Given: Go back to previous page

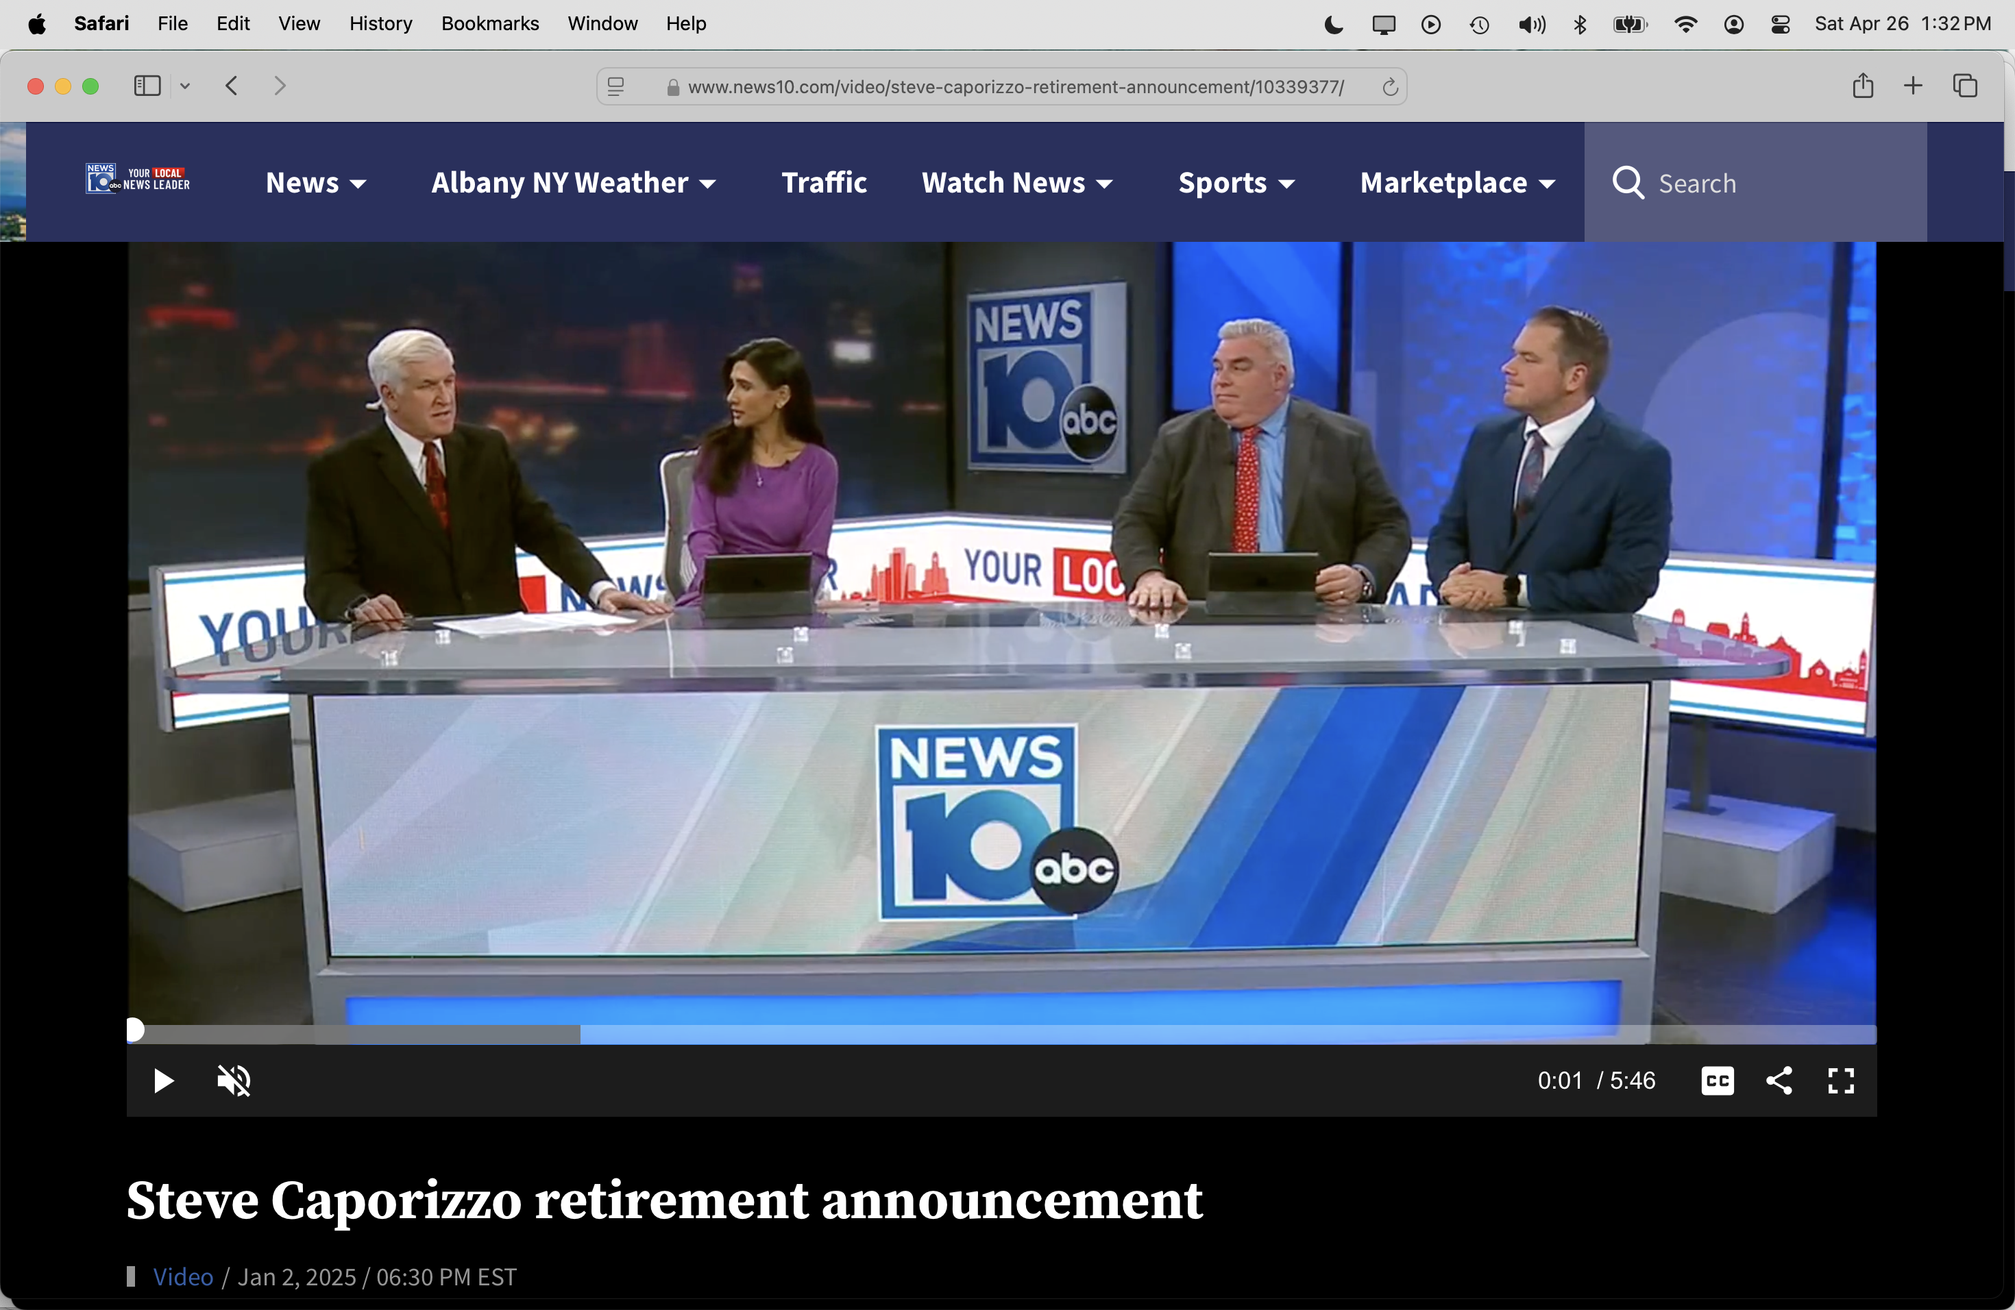Looking at the screenshot, I should point(232,86).
